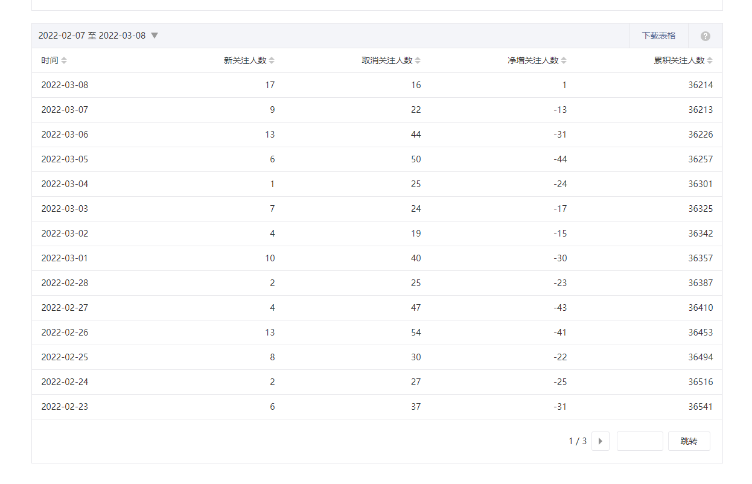Click the 时间 column header label
This screenshot has width=752, height=484.
tap(49, 60)
